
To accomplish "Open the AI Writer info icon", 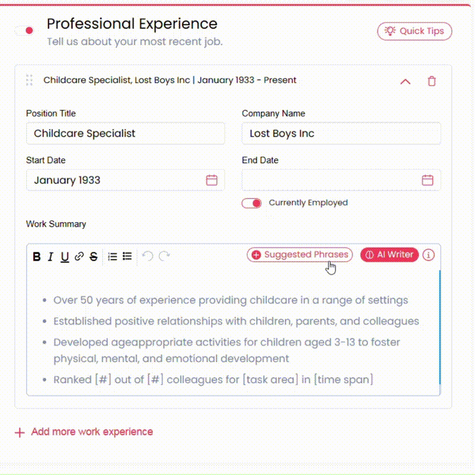I will pos(428,255).
